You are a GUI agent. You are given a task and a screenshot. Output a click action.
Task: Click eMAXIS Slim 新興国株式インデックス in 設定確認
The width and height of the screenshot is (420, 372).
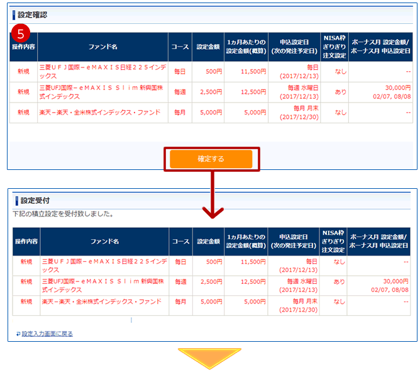pos(101,92)
